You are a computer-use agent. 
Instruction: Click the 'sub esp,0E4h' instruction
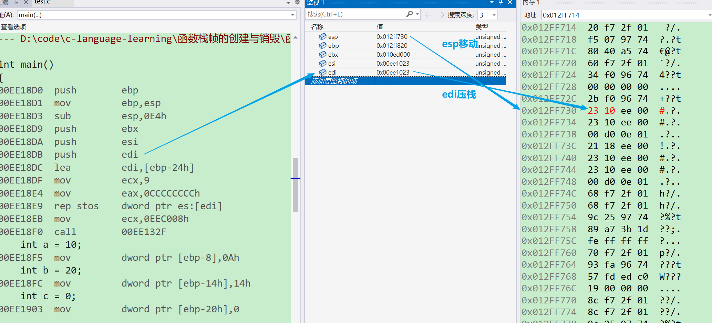[83, 116]
